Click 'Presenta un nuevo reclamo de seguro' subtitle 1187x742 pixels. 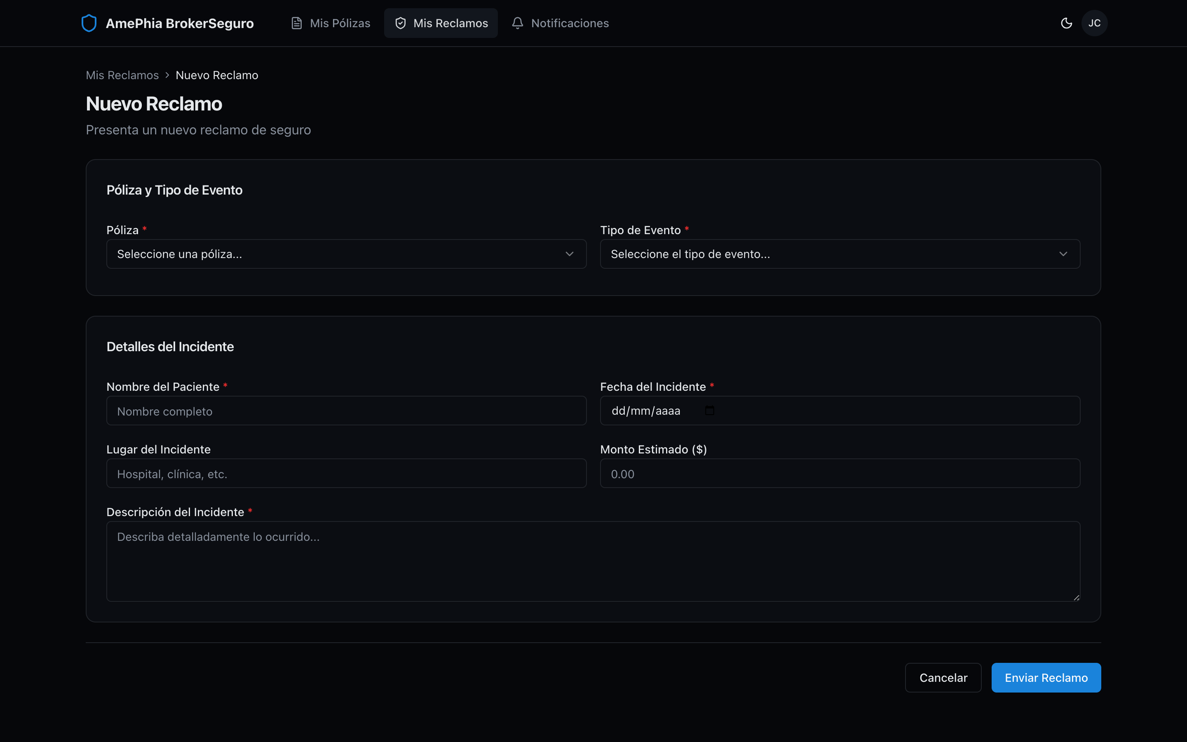click(x=198, y=130)
